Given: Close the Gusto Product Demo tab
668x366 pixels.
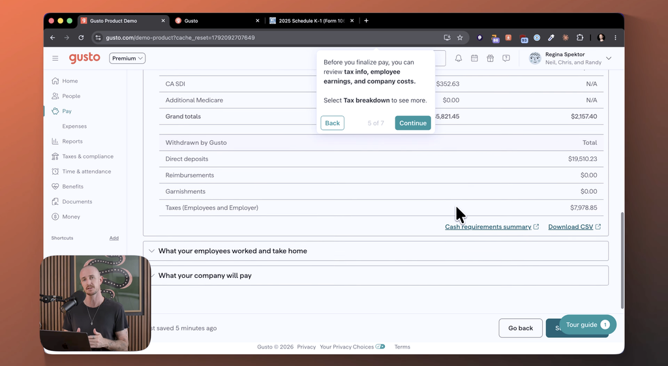Looking at the screenshot, I should coord(162,20).
